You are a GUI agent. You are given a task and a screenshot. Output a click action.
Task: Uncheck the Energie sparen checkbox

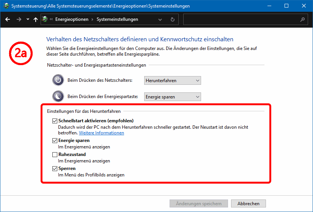pyautogui.click(x=55, y=140)
